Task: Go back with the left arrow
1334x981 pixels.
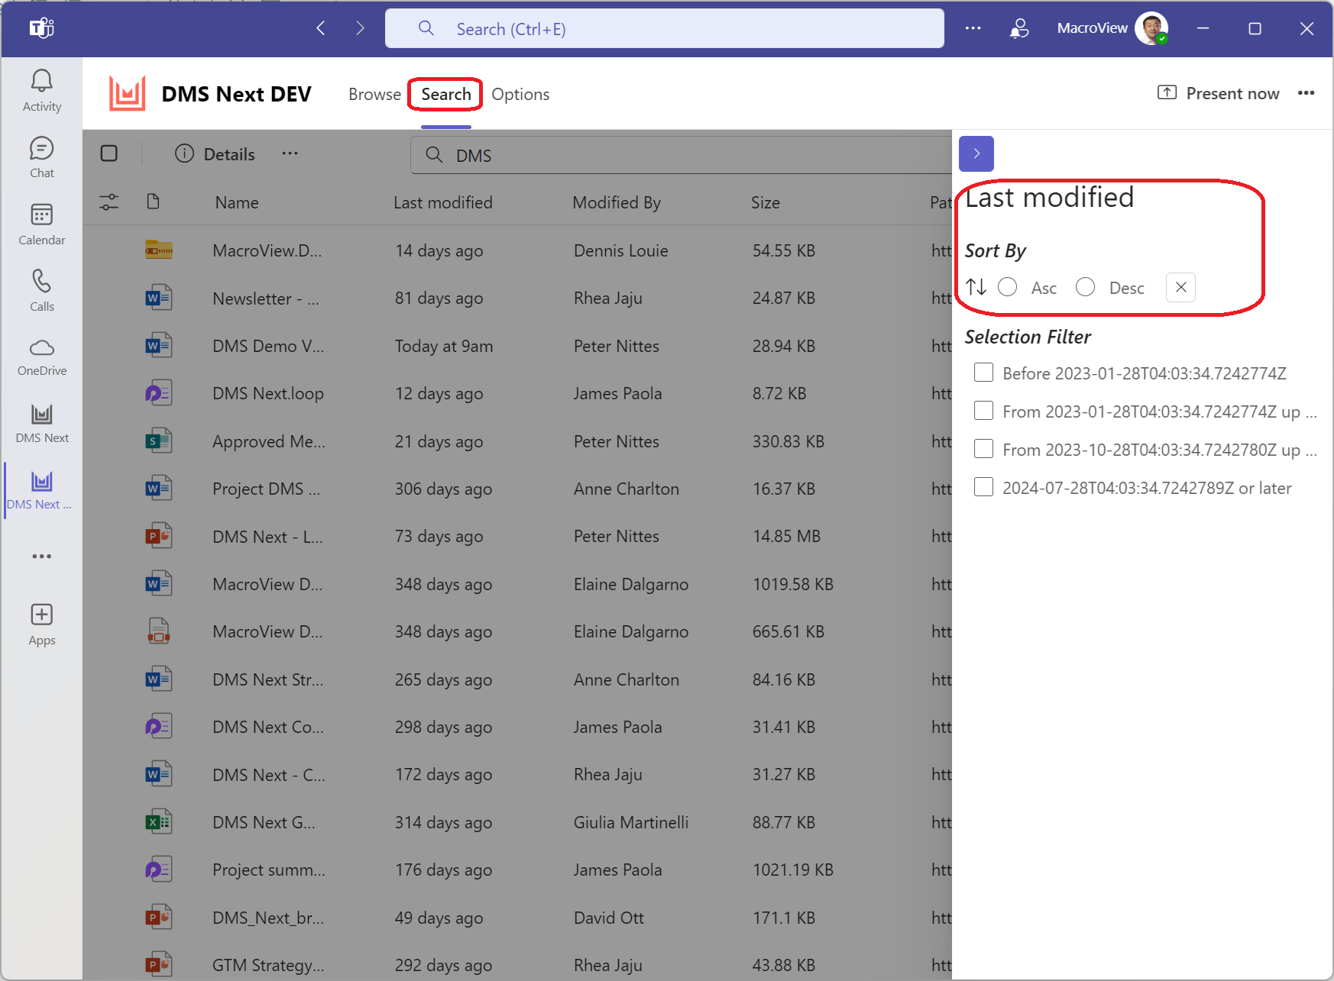Action: pyautogui.click(x=321, y=28)
